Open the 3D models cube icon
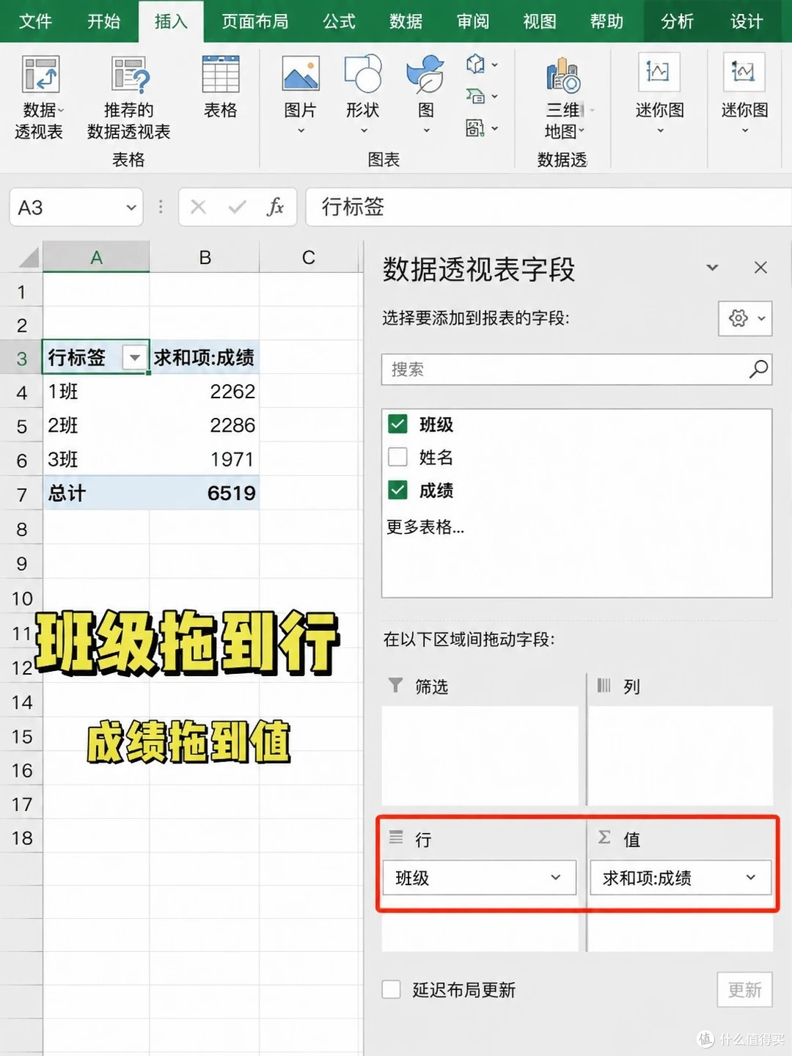Viewport: 792px width, 1056px height. 475,65
